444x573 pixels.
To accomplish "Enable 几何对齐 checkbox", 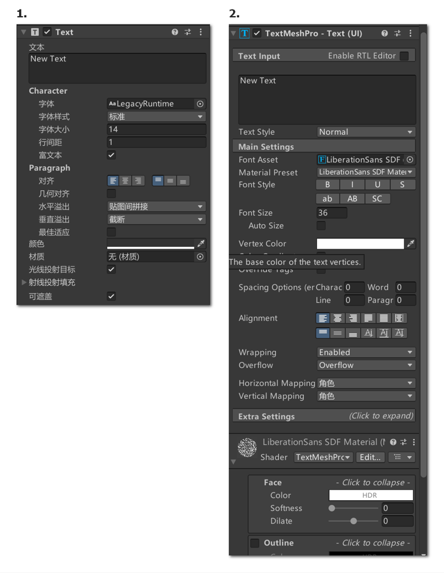I will (111, 194).
